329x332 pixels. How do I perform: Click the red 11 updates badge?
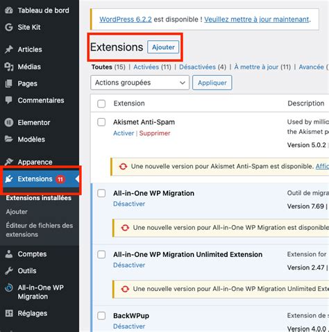point(60,179)
